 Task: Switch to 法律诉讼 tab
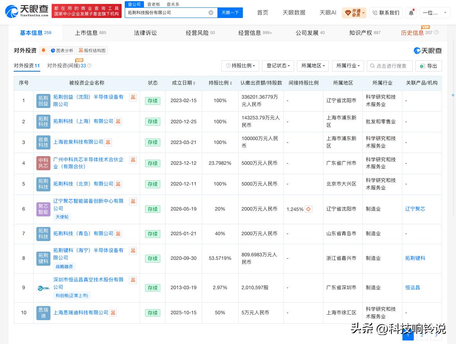(145, 33)
